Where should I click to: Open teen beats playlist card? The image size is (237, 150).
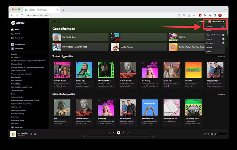point(172,74)
